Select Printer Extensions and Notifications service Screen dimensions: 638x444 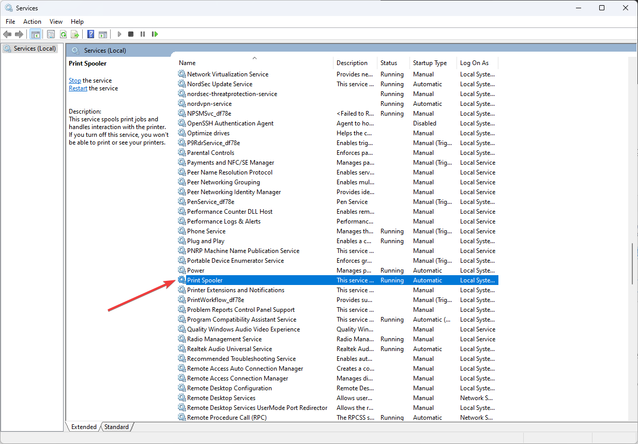[x=337, y=290]
